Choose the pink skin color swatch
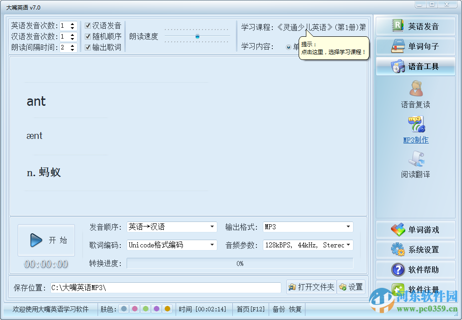This screenshot has width=462, height=320. 135,309
